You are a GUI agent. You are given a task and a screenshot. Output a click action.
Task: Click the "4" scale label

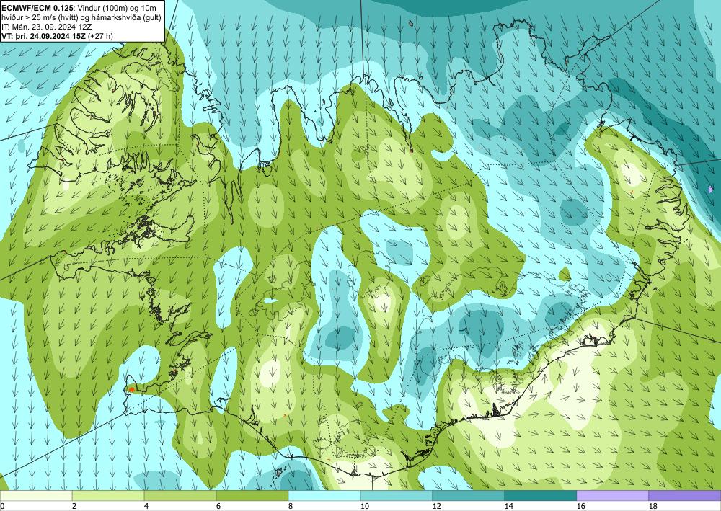click(x=146, y=506)
